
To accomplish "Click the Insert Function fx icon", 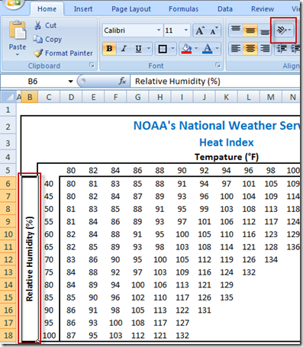I will point(122,82).
